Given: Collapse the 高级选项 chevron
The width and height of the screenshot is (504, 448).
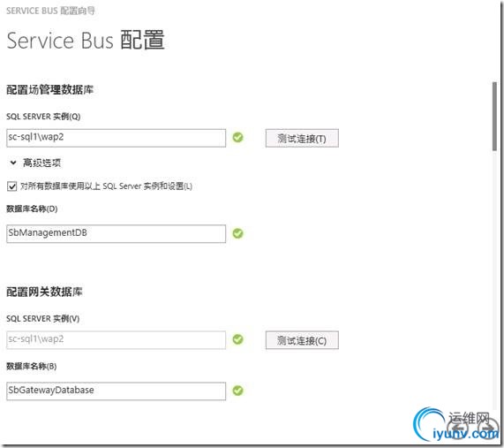Looking at the screenshot, I should [x=13, y=163].
